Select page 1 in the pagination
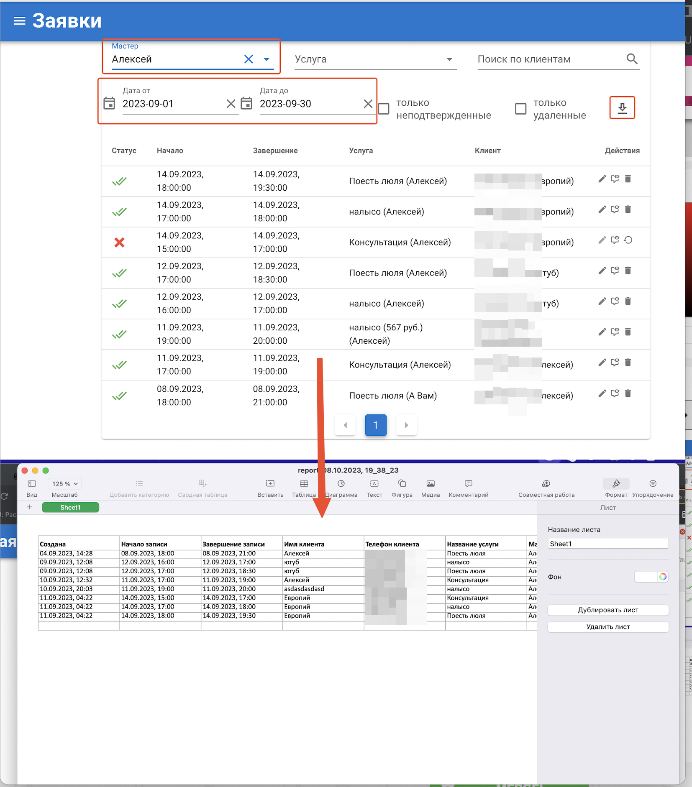 tap(376, 425)
